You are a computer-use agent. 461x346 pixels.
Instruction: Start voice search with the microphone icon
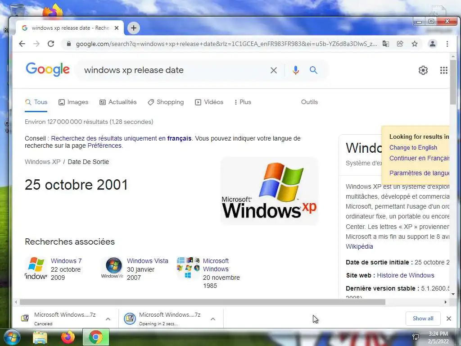click(x=296, y=70)
